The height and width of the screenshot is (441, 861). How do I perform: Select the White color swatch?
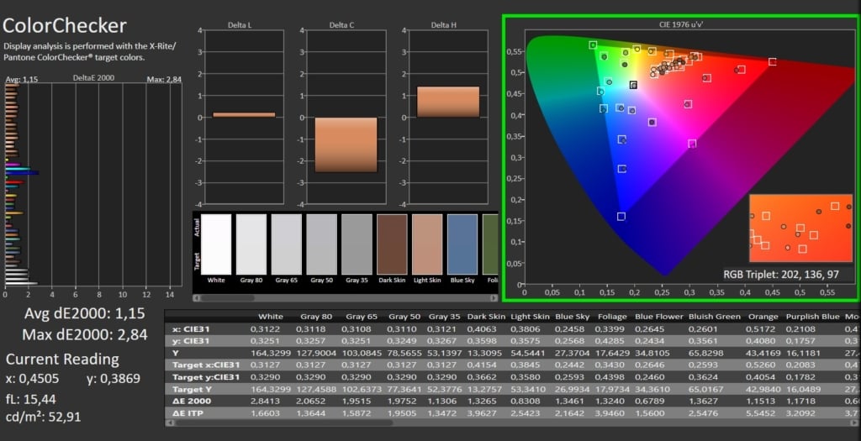[216, 244]
